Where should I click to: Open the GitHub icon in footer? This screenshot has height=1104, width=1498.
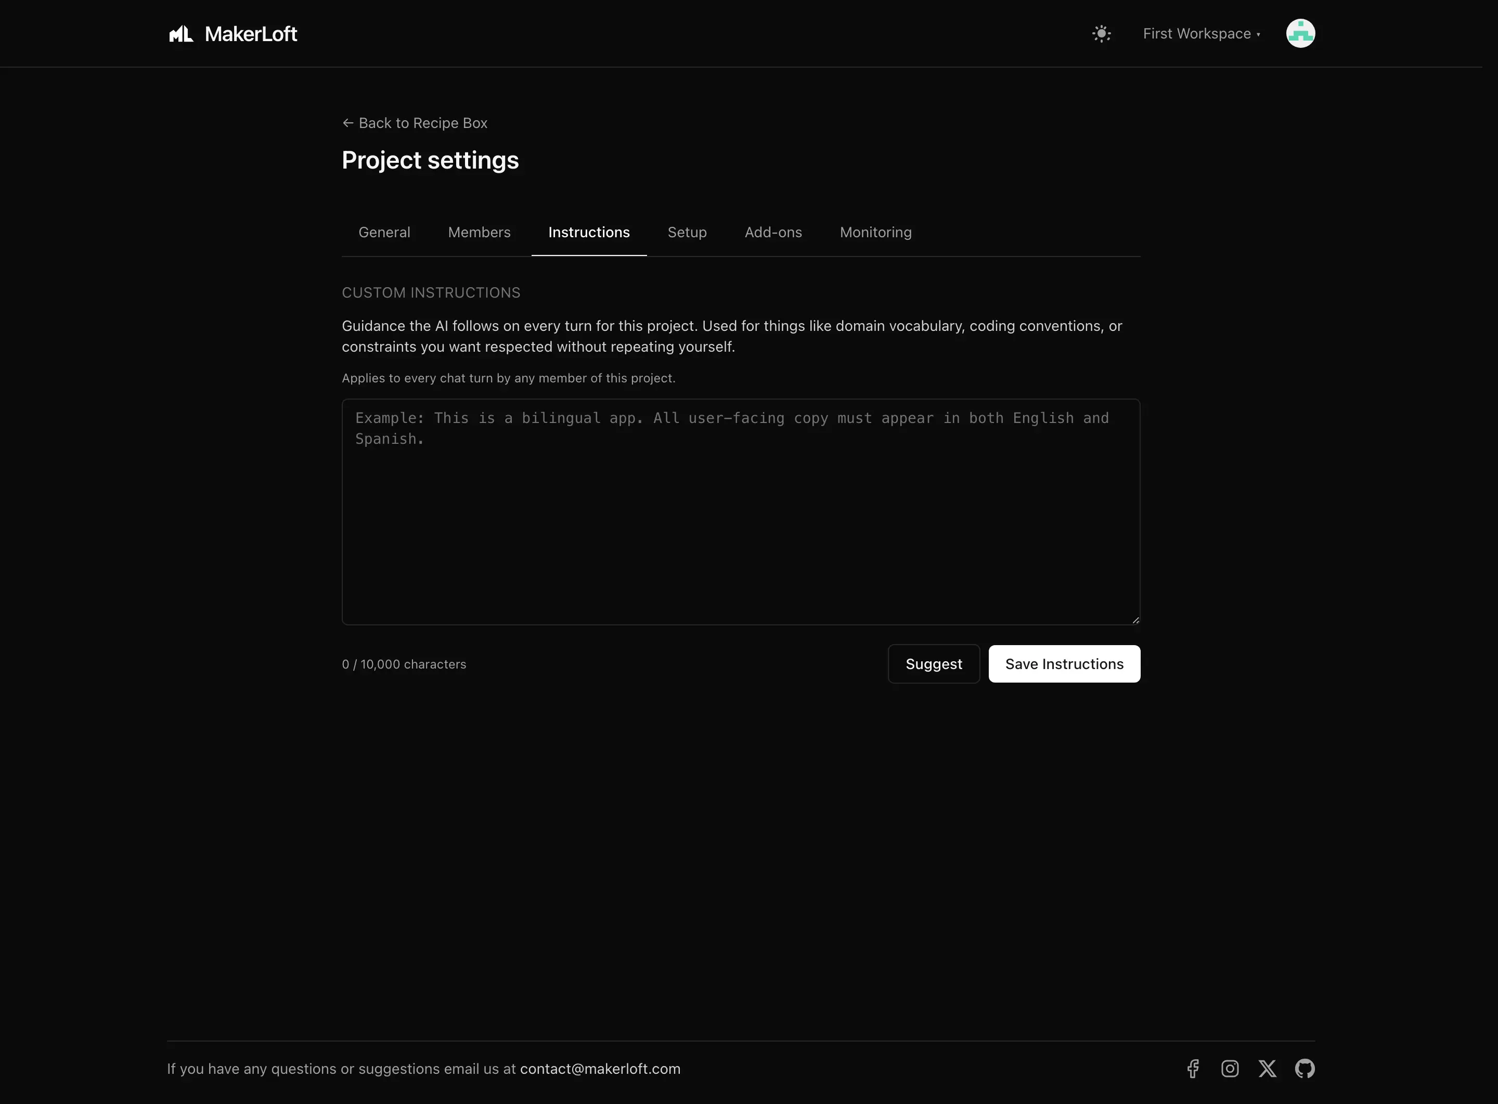point(1304,1069)
